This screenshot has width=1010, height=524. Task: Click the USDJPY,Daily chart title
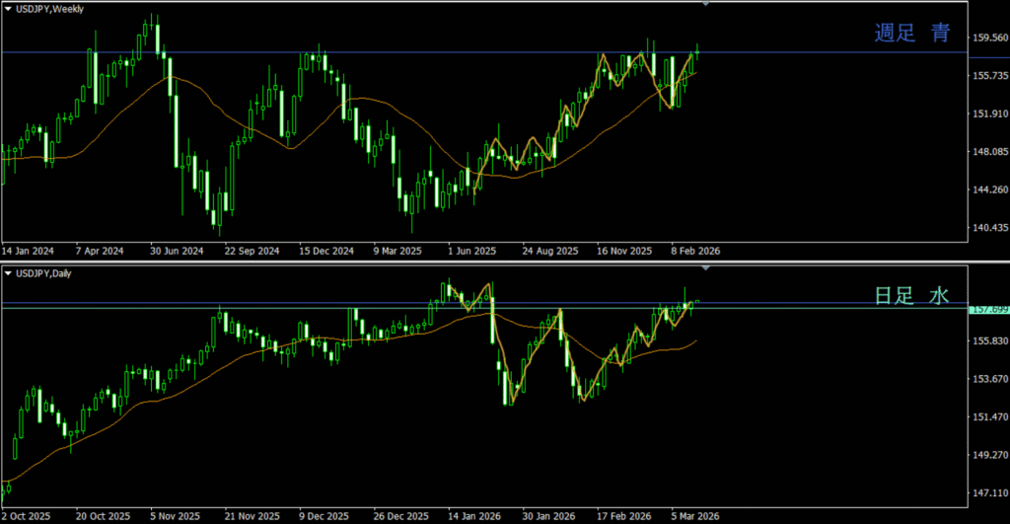tap(45, 272)
